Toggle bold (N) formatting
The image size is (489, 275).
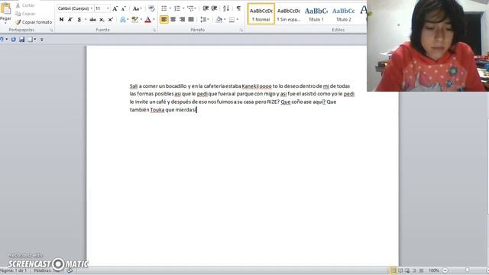click(x=61, y=20)
